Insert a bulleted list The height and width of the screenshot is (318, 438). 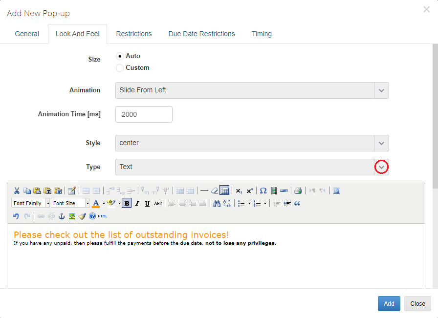241,204
